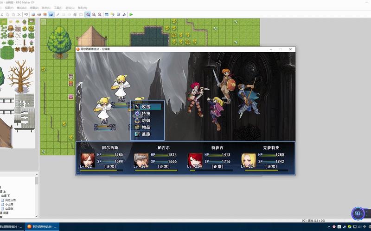Open the 比例(S) menu
The image size is (371, 231).
pos(46,8)
